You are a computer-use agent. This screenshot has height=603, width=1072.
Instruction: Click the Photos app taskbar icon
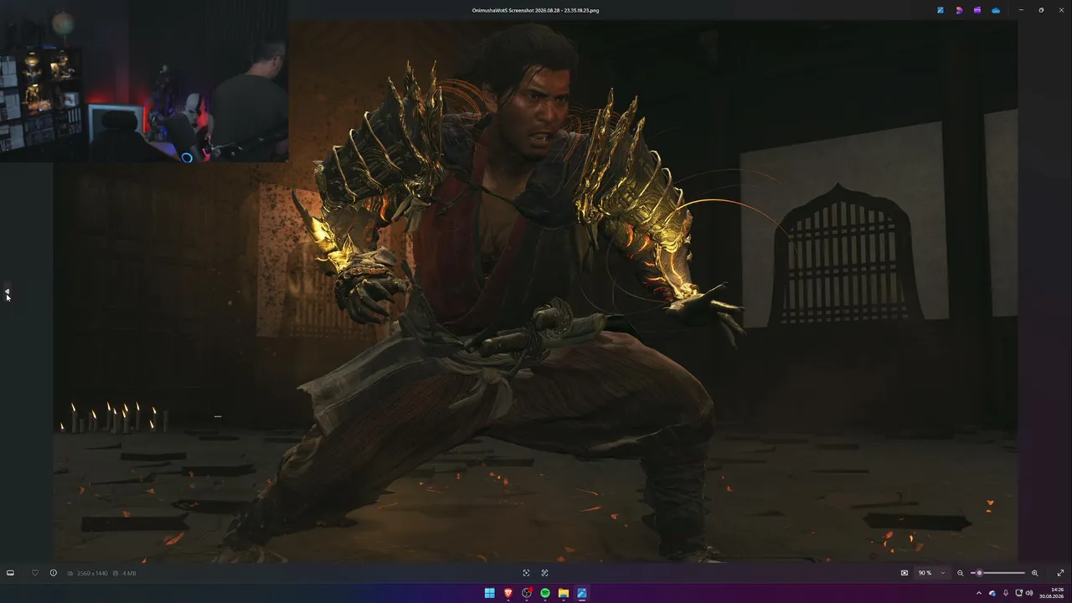click(x=582, y=593)
